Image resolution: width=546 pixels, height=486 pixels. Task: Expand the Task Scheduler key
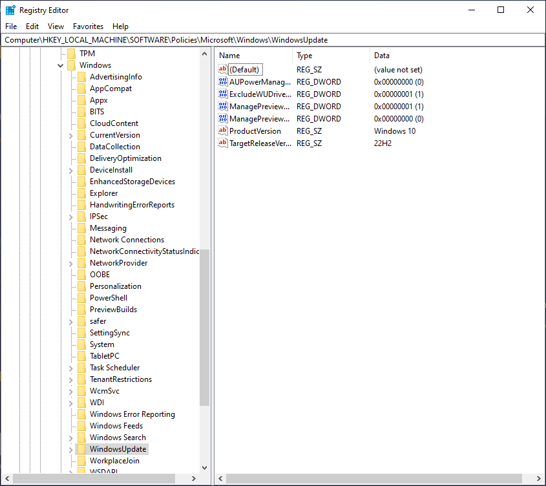tap(70, 368)
